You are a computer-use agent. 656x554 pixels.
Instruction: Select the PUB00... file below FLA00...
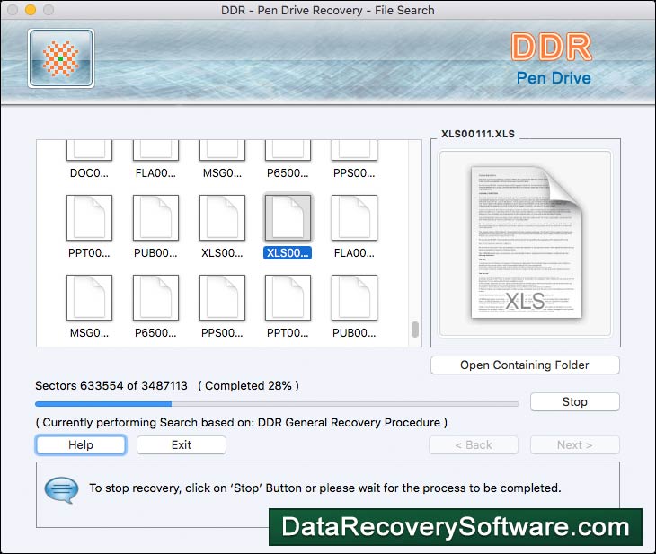pyautogui.click(x=354, y=307)
